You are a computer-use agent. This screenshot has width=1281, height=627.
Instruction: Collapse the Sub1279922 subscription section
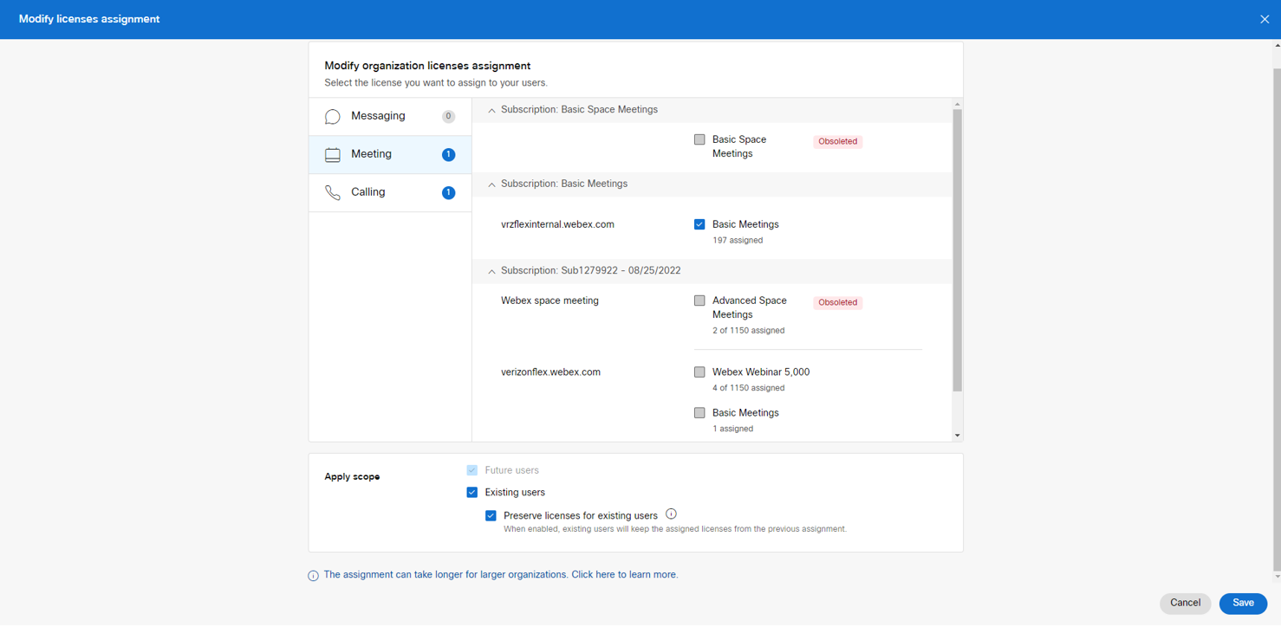click(491, 271)
